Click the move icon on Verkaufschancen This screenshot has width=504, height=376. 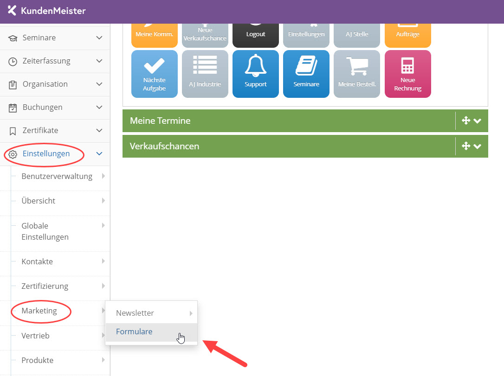point(466,146)
